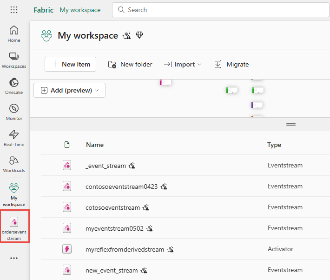Image resolution: width=330 pixels, height=280 pixels.
Task: Open OneLake from the sidebar
Action: (x=14, y=86)
